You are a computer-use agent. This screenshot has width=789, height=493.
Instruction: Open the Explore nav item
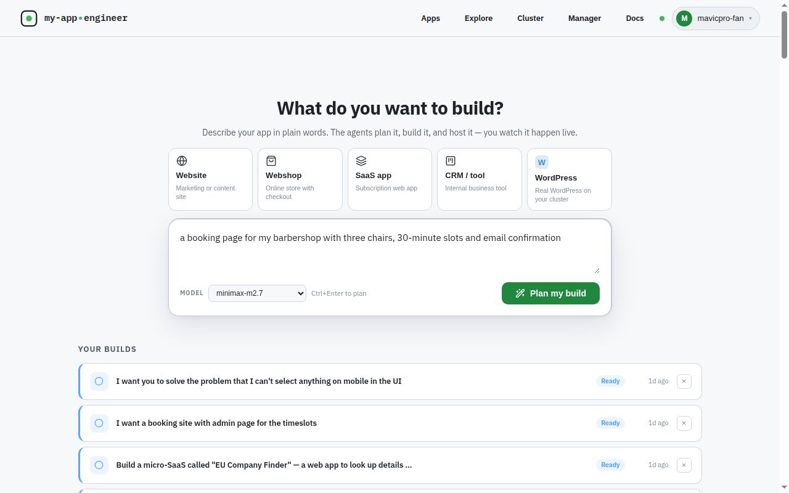click(478, 18)
